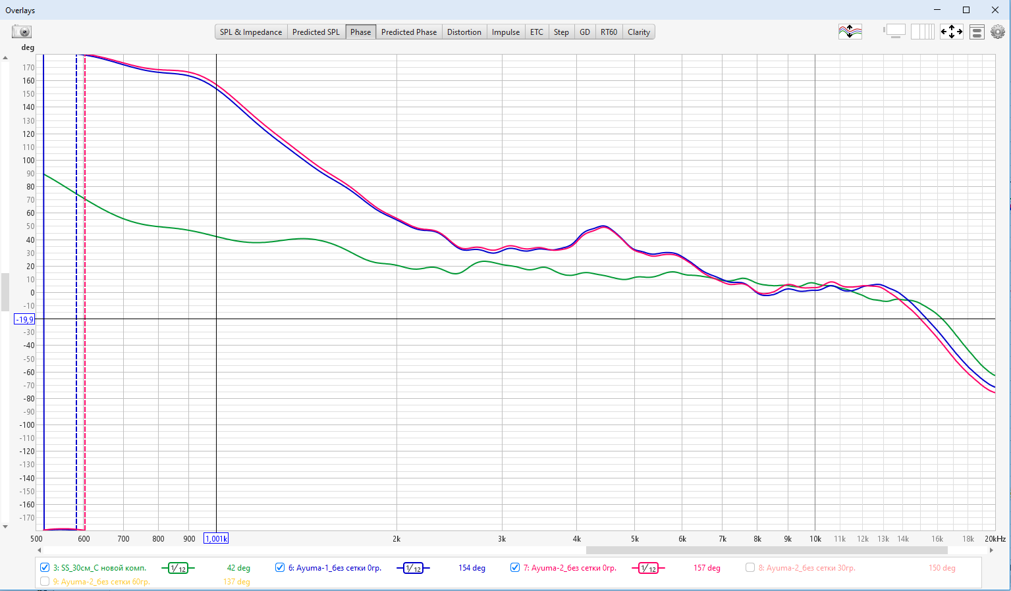
Task: Click the horizontal scrollbar right arrow
Action: click(991, 550)
